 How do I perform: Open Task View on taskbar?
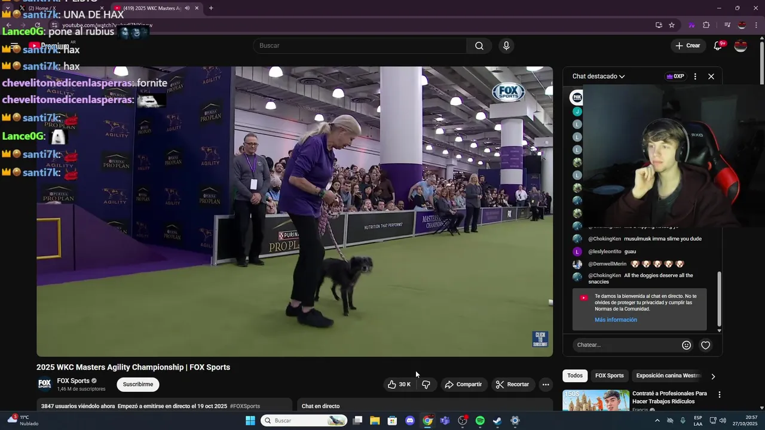click(357, 420)
